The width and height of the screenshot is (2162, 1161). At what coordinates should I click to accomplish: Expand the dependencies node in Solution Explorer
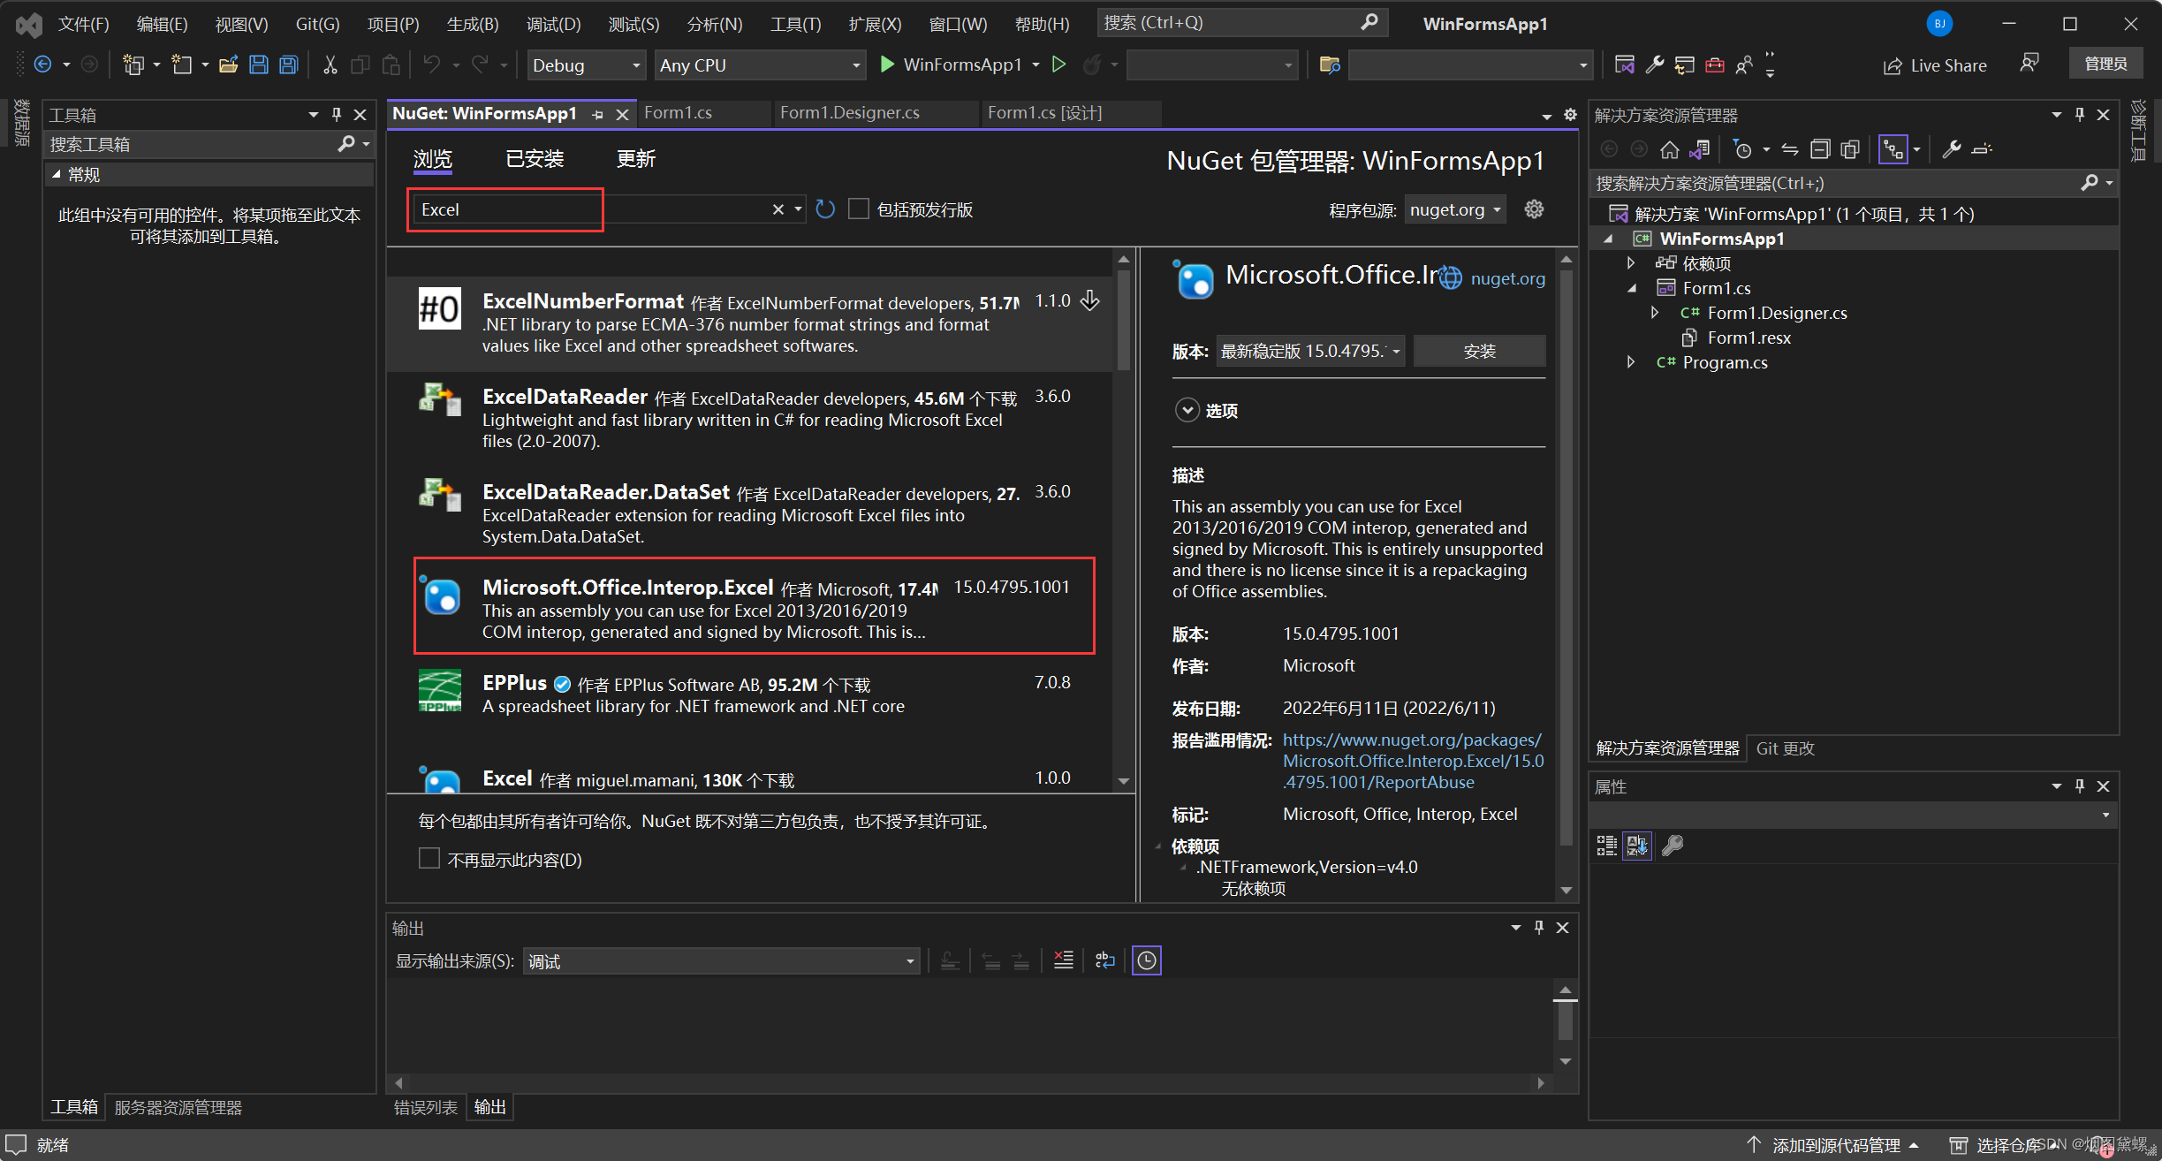pos(1631,262)
